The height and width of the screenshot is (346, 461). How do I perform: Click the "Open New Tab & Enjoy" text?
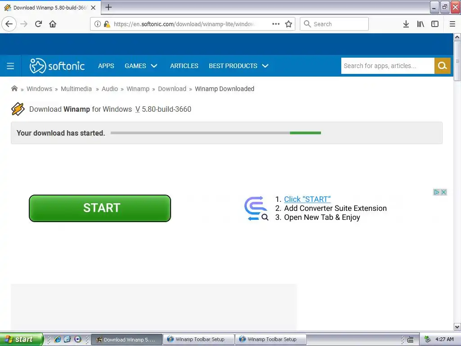[322, 218]
